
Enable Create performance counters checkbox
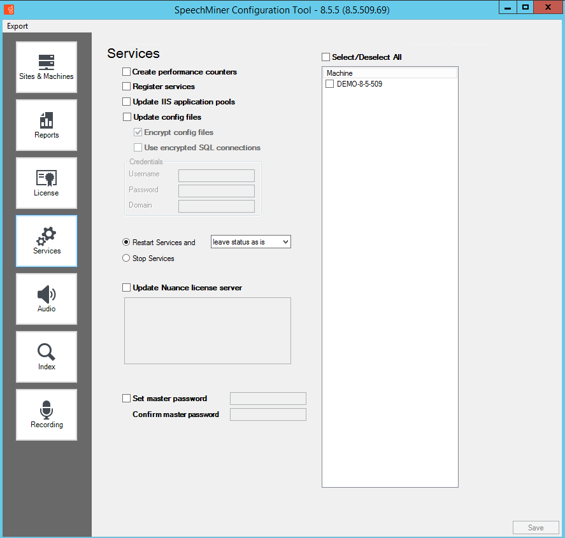pyautogui.click(x=127, y=72)
